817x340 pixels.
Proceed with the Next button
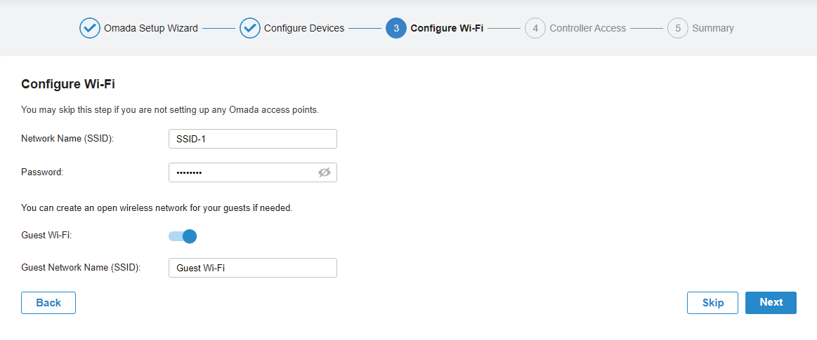(x=771, y=303)
